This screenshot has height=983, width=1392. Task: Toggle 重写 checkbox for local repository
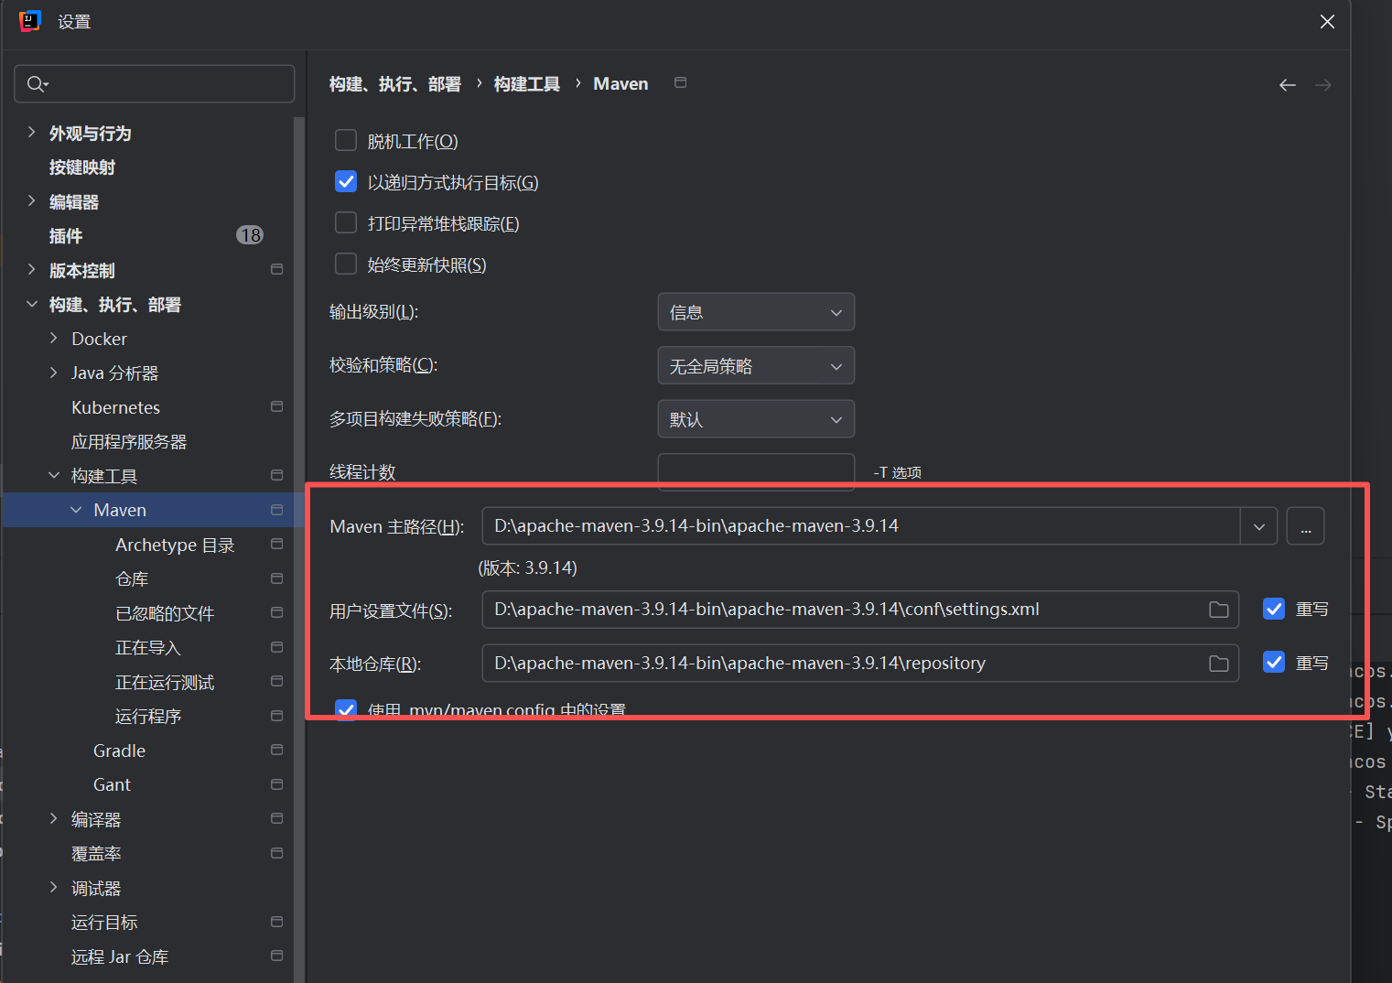click(x=1274, y=662)
